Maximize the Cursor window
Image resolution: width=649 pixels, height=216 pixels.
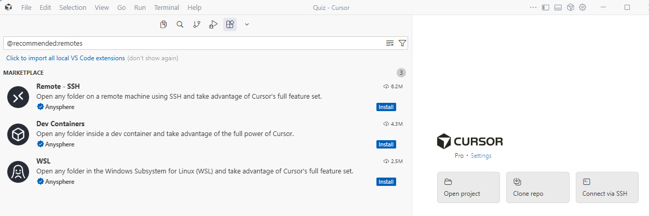(627, 8)
